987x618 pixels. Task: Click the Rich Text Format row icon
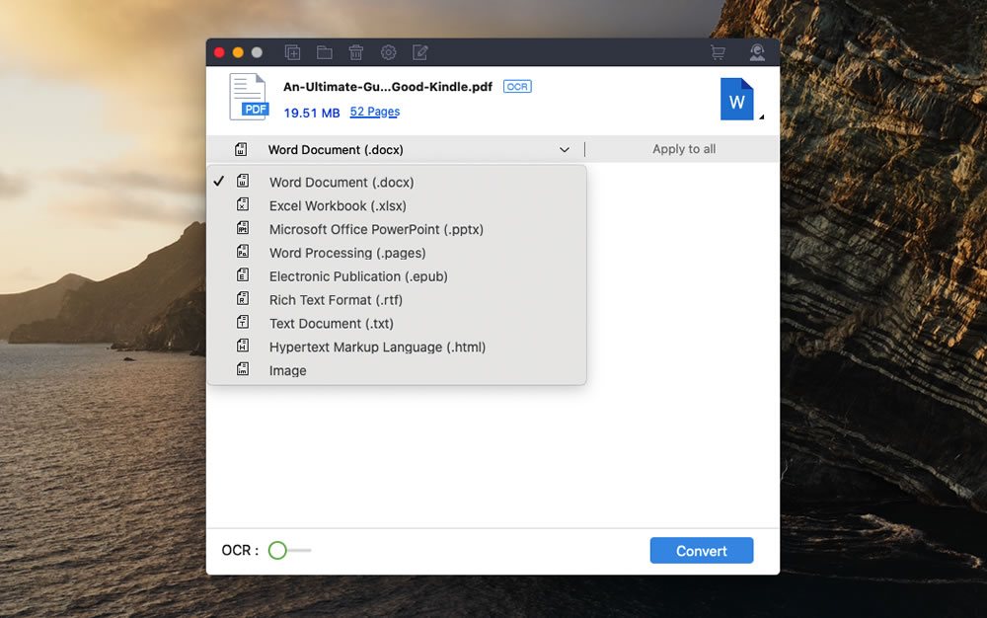pyautogui.click(x=243, y=298)
